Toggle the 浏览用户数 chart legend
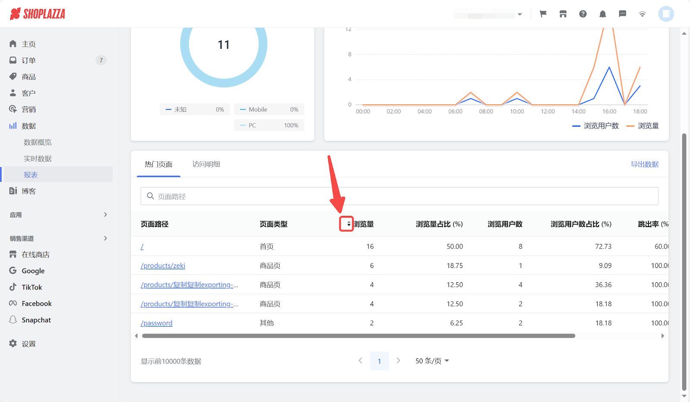The image size is (690, 402). click(596, 126)
